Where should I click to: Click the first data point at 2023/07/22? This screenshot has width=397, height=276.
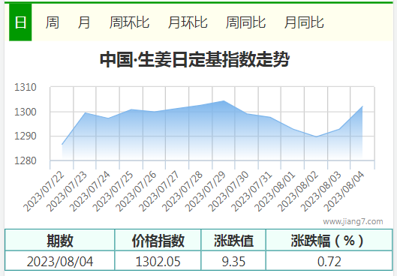click(x=62, y=145)
